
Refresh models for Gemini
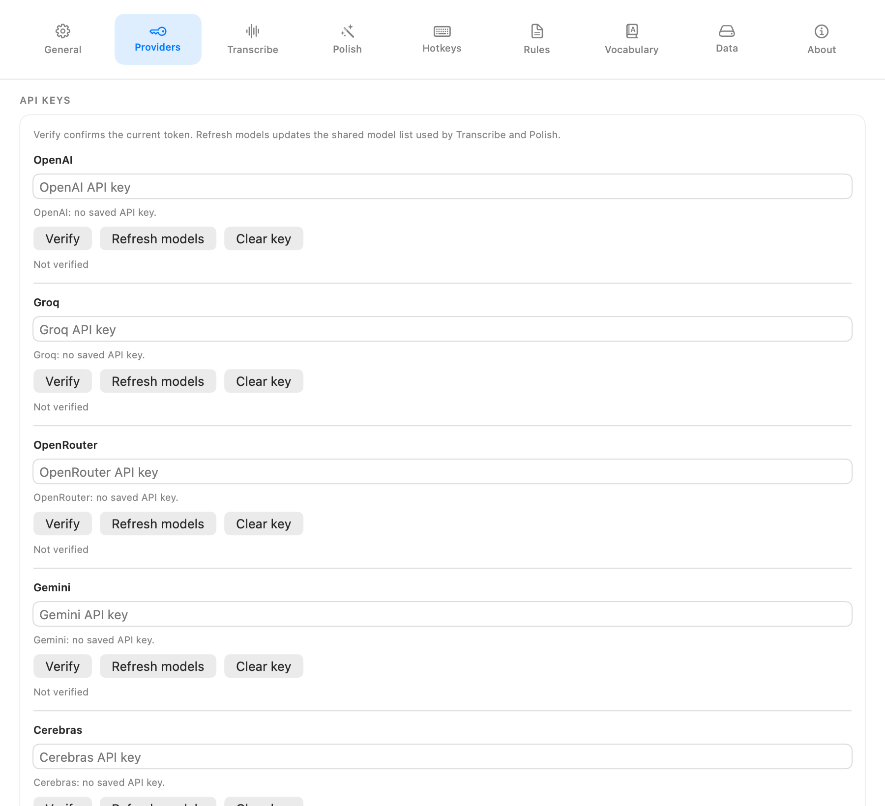point(158,666)
